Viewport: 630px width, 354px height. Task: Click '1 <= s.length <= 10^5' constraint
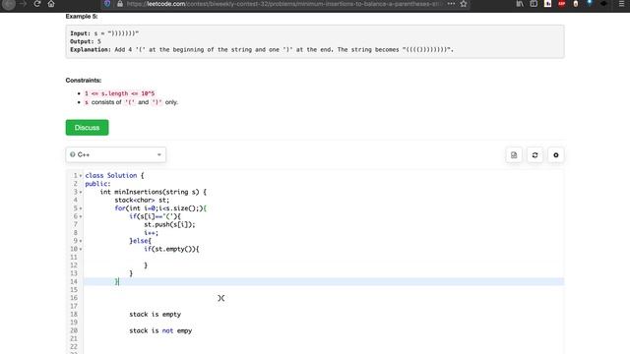tap(120, 93)
